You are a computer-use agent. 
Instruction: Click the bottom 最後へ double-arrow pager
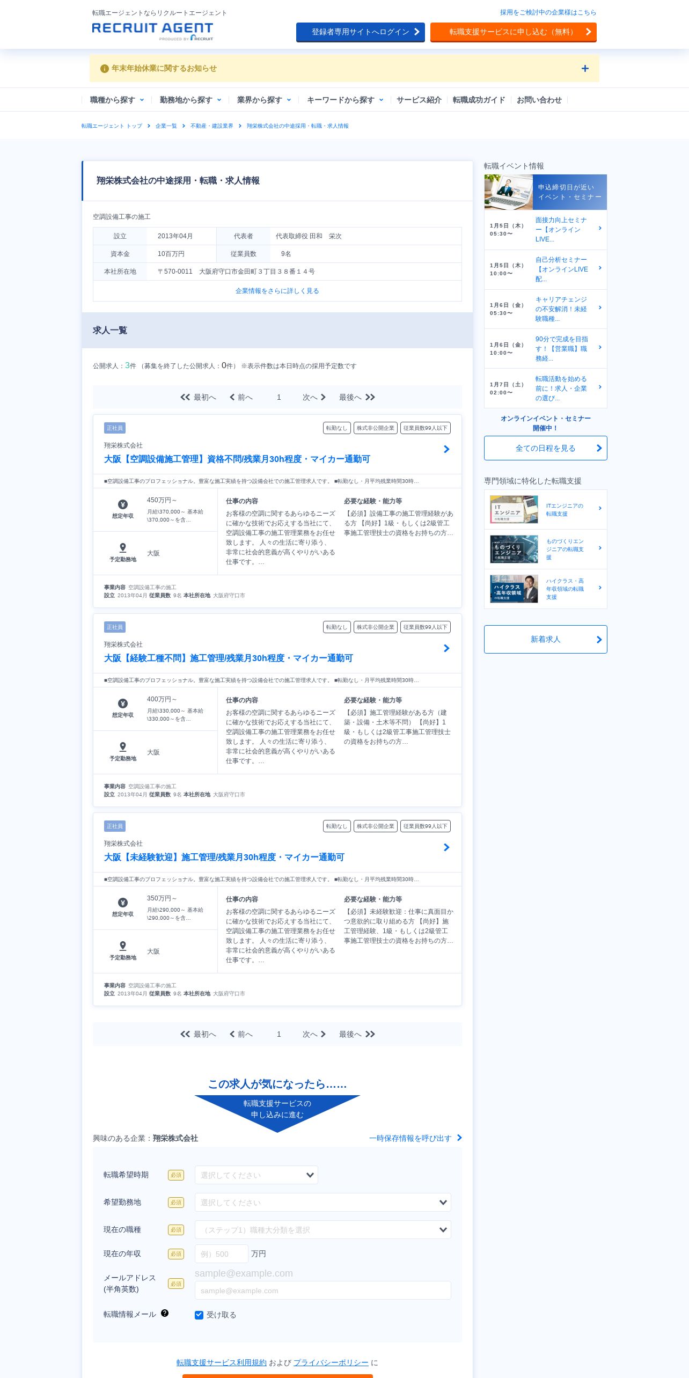(357, 1034)
